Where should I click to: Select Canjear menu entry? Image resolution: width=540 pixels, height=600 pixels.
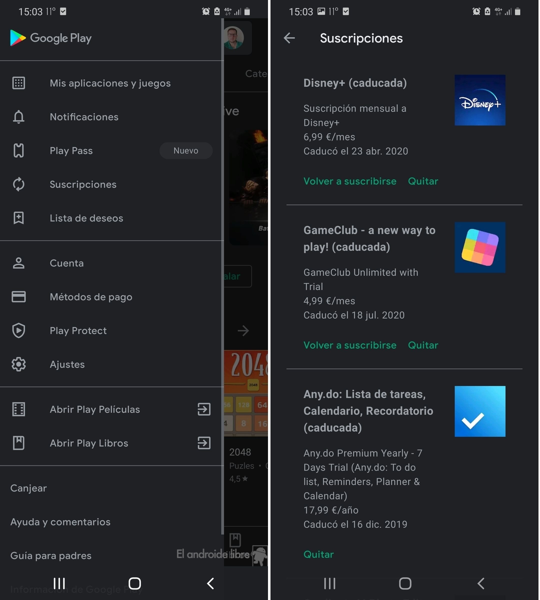28,488
